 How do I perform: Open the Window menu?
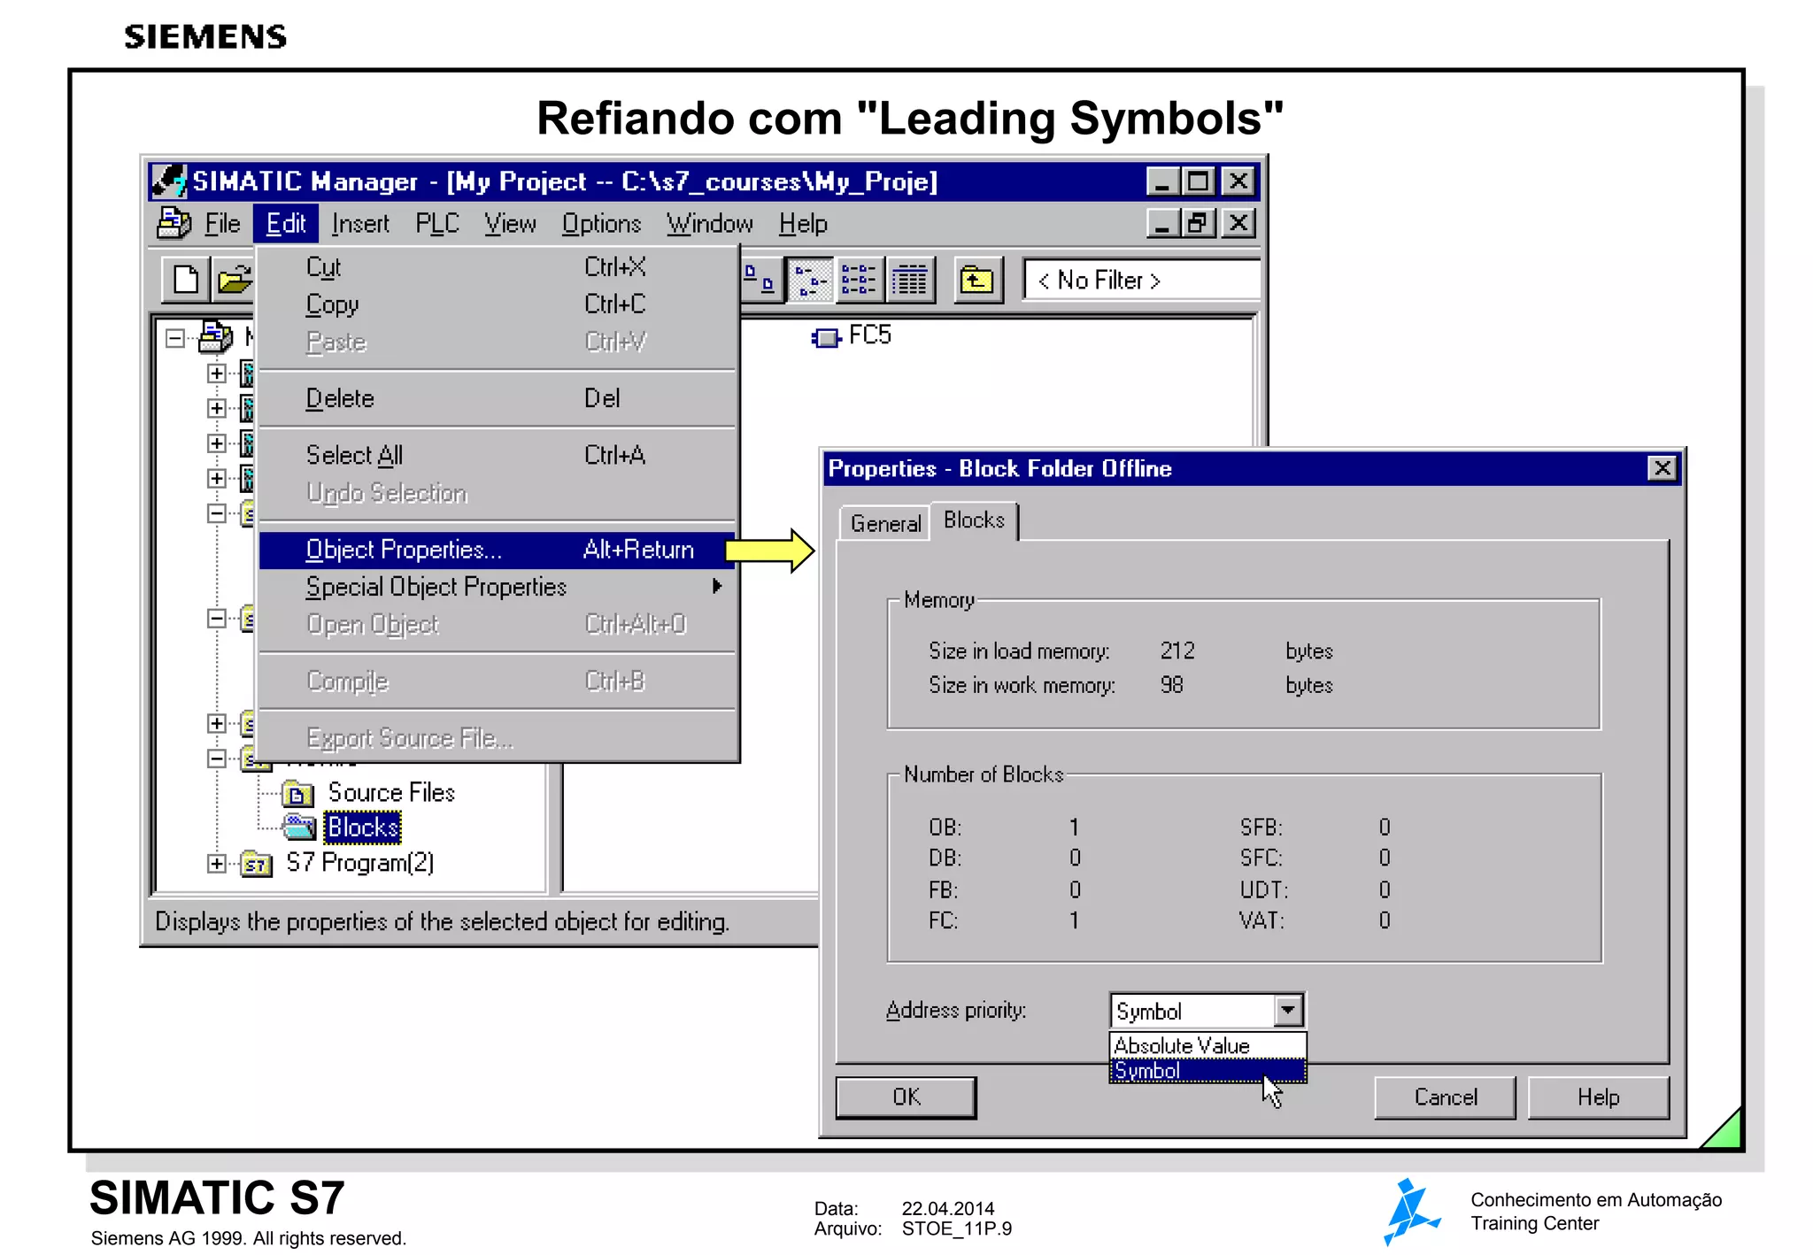click(710, 224)
